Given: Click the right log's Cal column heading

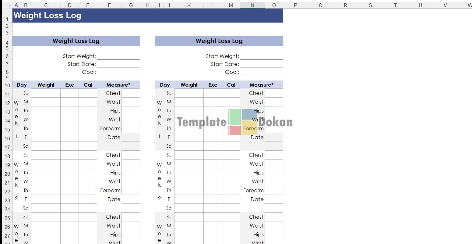Looking at the screenshot, I should pyautogui.click(x=231, y=85).
